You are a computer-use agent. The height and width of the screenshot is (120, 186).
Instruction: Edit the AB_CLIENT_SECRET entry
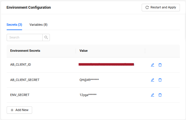point(153,80)
